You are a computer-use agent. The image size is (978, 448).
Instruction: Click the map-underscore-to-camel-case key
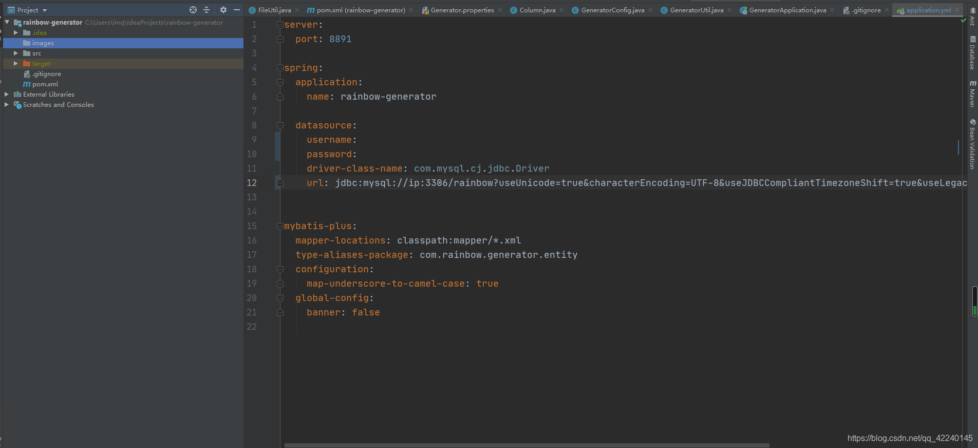(x=386, y=284)
